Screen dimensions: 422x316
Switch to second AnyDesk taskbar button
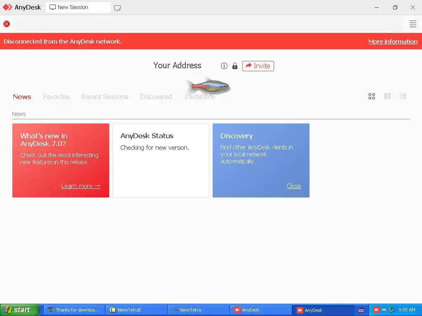coord(323,310)
